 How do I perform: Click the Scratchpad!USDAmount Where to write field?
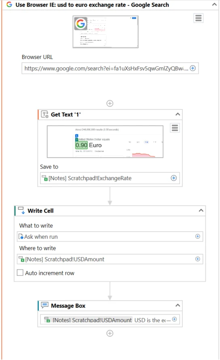coord(110,259)
